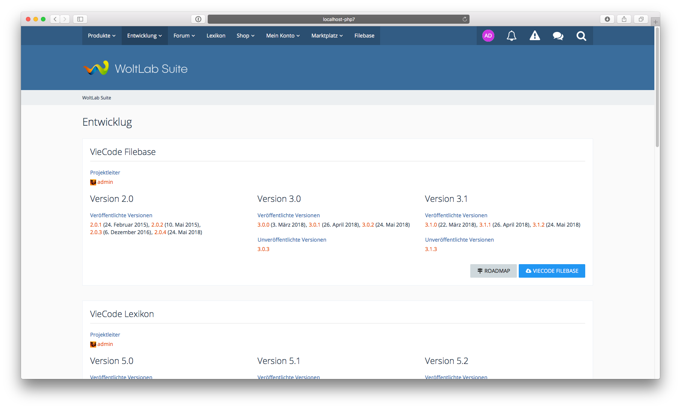Expand the Forum dropdown menu
681x409 pixels.
tap(184, 36)
